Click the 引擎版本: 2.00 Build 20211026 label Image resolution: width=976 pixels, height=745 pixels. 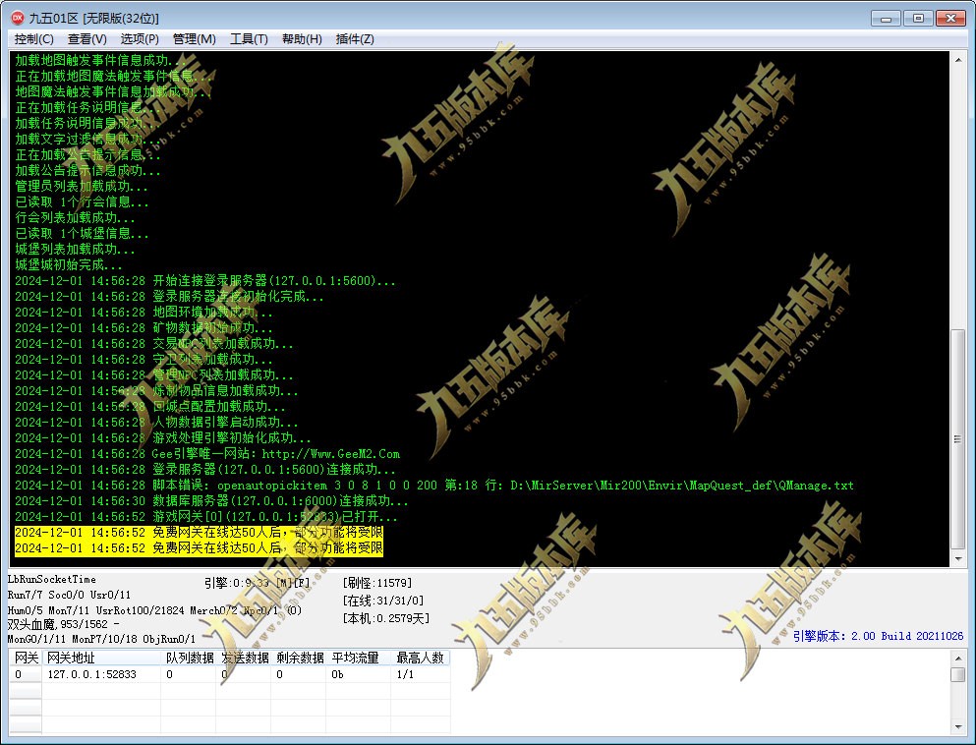pos(878,636)
